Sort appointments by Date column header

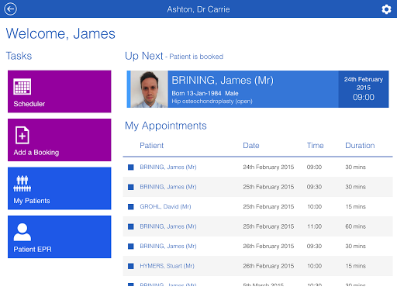(x=251, y=146)
